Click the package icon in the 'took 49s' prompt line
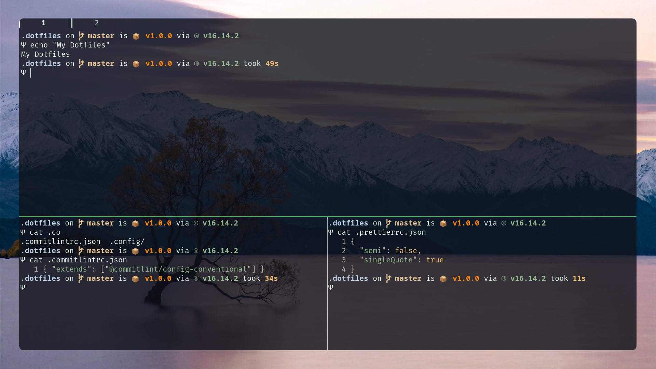This screenshot has width=656, height=369. pos(136,64)
